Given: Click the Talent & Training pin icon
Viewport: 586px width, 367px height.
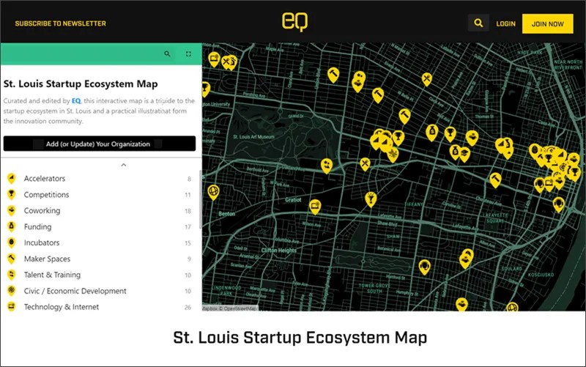Looking at the screenshot, I should (12, 275).
